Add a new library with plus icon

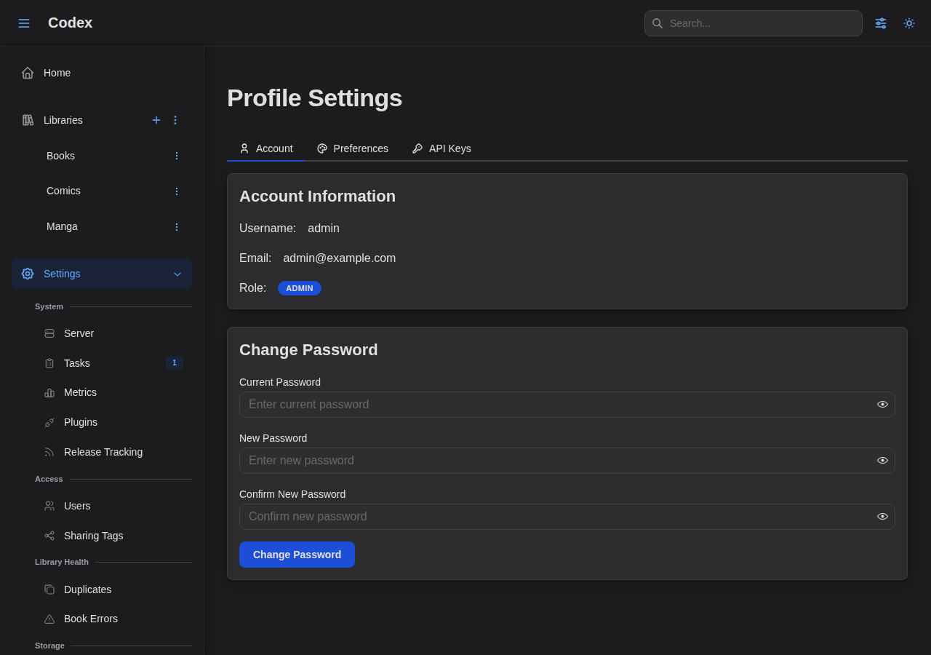pos(156,120)
